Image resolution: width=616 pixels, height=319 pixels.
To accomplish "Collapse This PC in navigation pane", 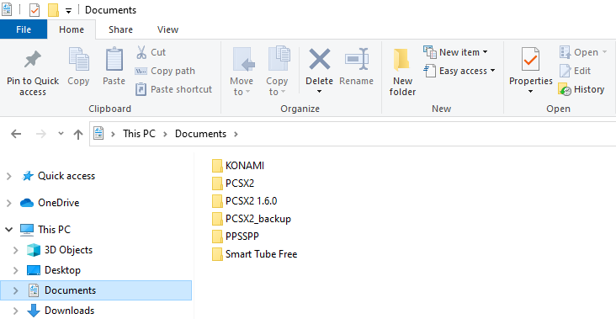I will click(x=9, y=230).
